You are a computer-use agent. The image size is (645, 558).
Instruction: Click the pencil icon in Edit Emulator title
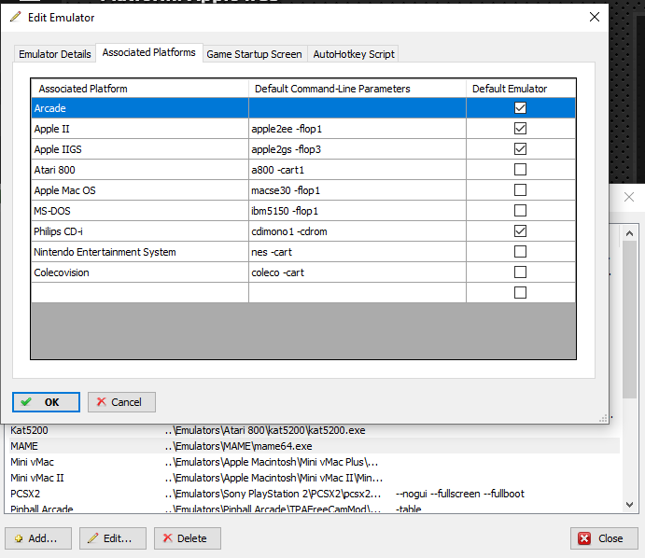point(16,17)
